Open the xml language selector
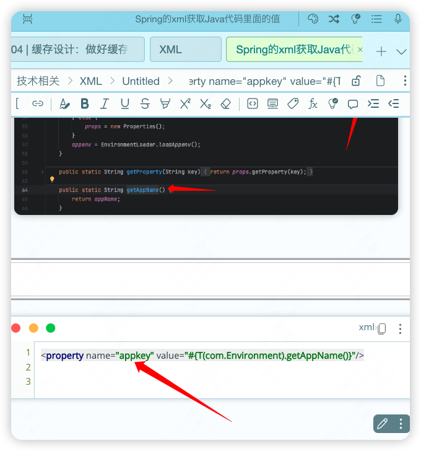 coord(367,327)
